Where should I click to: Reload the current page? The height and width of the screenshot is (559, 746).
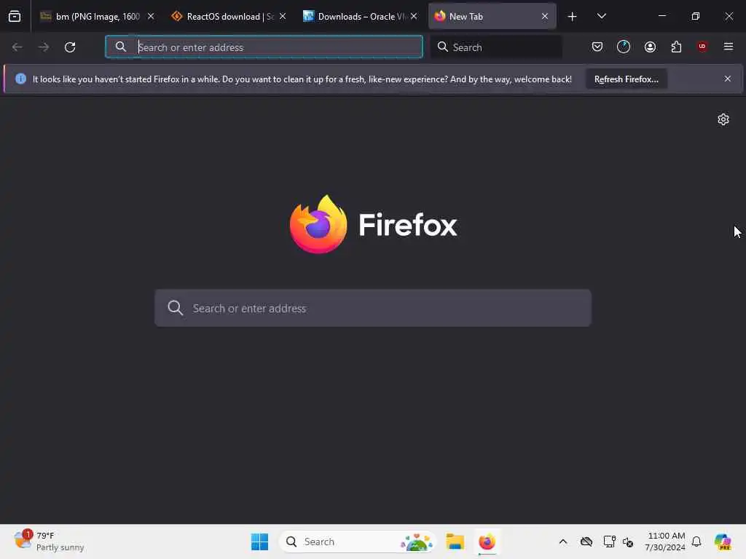click(70, 47)
